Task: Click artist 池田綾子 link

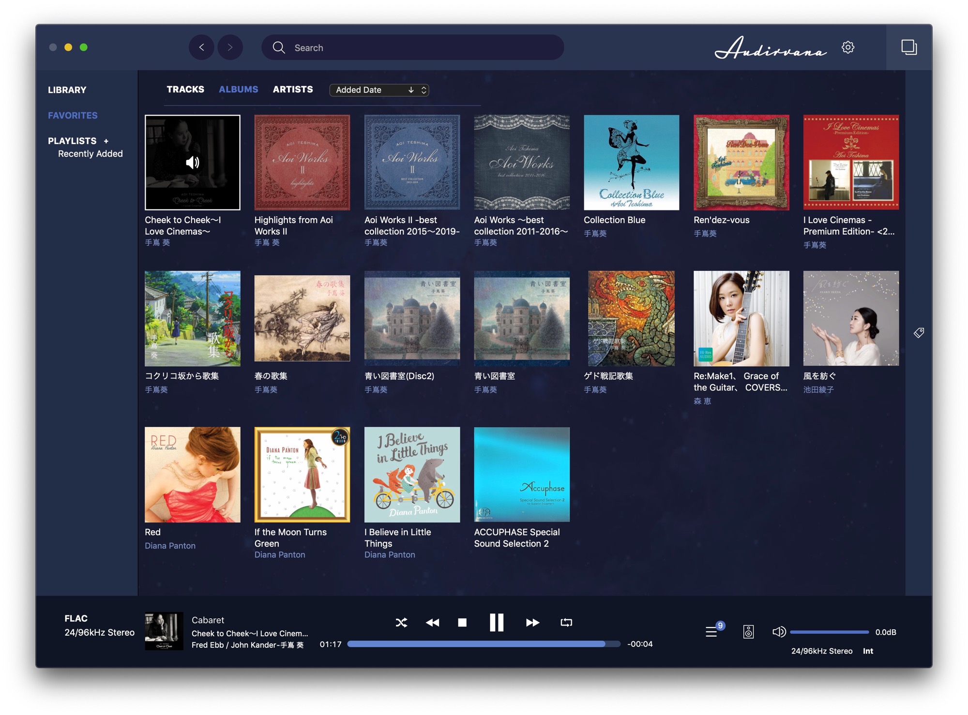Action: [818, 389]
